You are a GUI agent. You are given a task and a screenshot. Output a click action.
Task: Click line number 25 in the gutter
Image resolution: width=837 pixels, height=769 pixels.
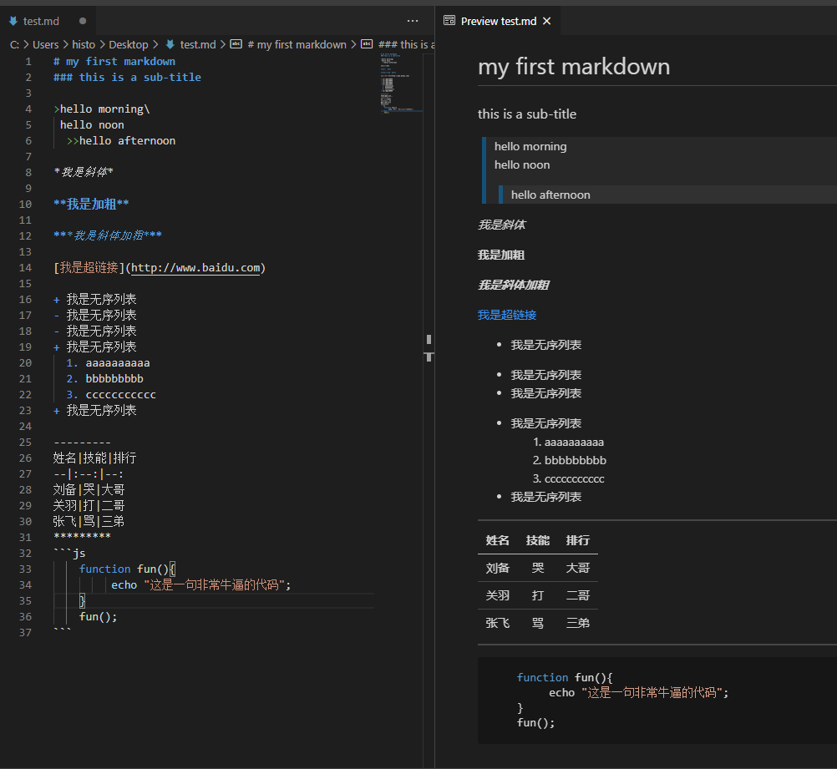pos(25,443)
